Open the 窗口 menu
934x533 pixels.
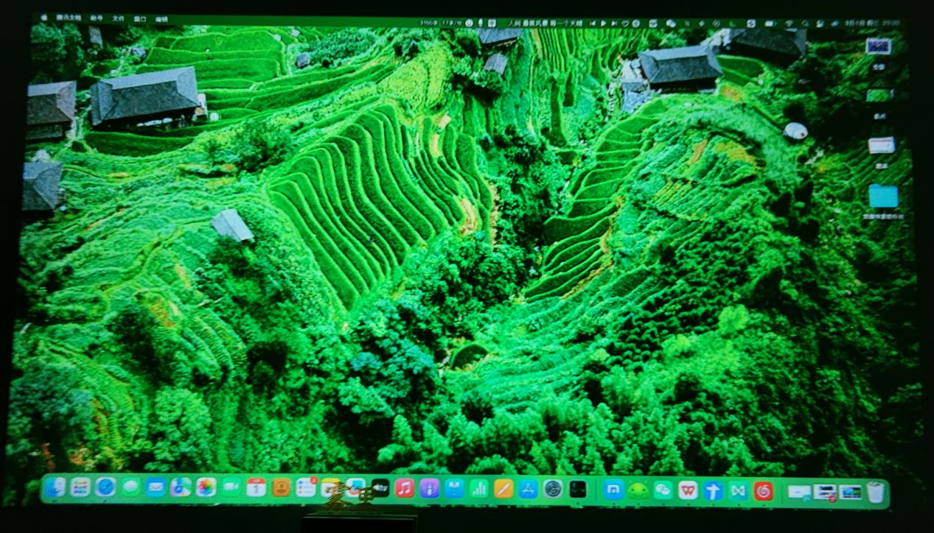pos(141,18)
